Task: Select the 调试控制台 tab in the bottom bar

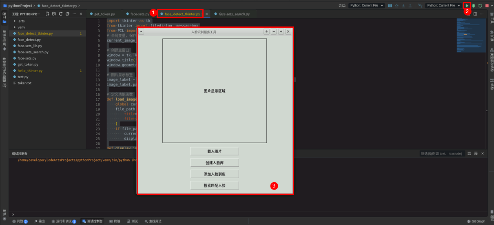Action: pos(92,221)
